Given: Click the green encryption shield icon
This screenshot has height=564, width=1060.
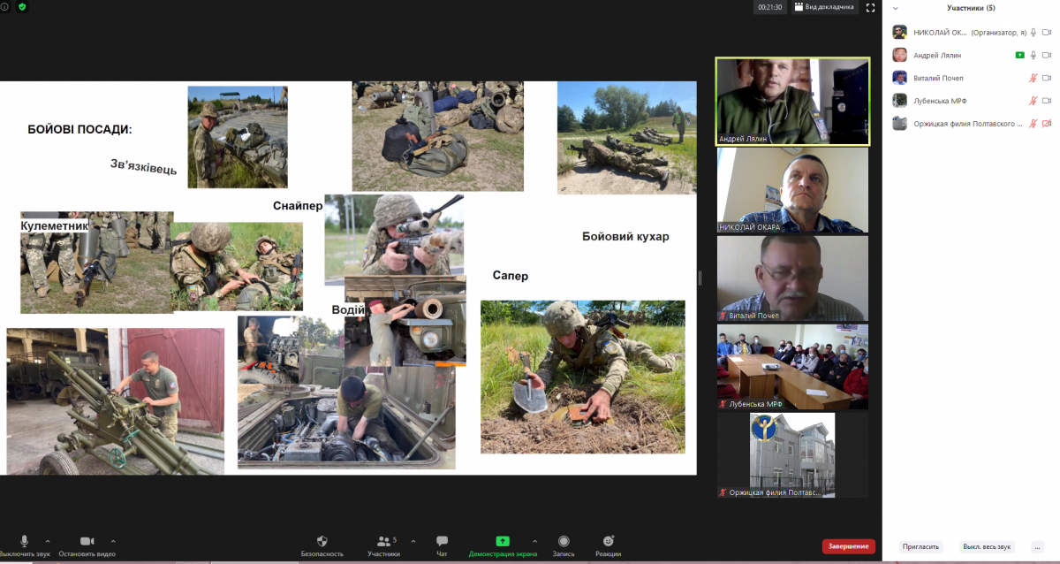Looking at the screenshot, I should click(x=22, y=7).
